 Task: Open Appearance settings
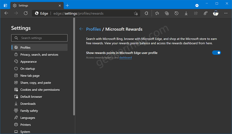tap(39, 62)
